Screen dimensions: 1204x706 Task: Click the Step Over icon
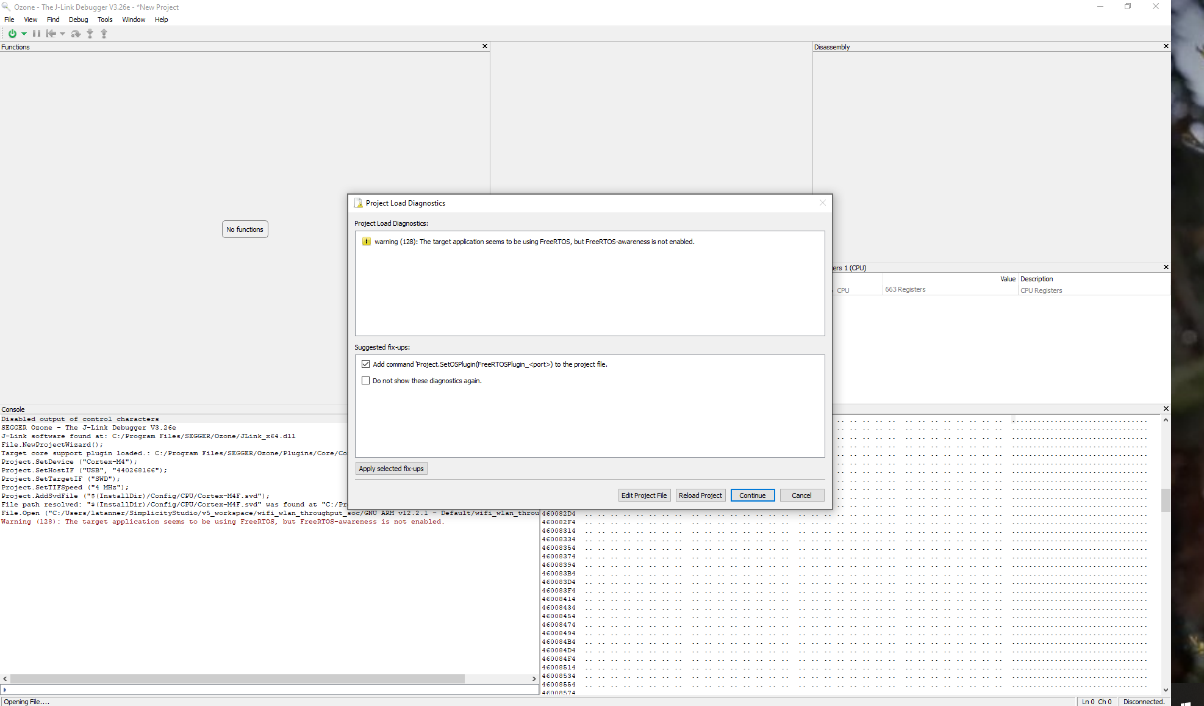click(x=76, y=34)
